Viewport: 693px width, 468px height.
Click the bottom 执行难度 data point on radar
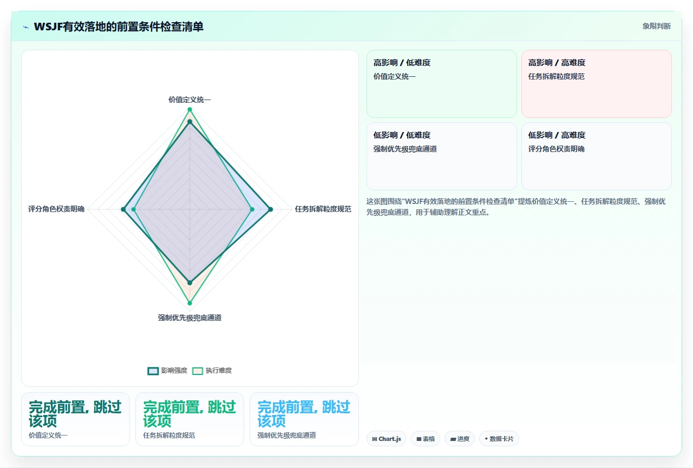point(189,303)
